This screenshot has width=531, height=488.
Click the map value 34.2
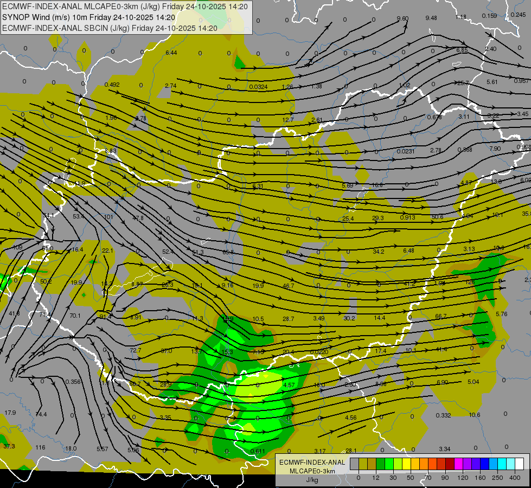click(x=379, y=252)
